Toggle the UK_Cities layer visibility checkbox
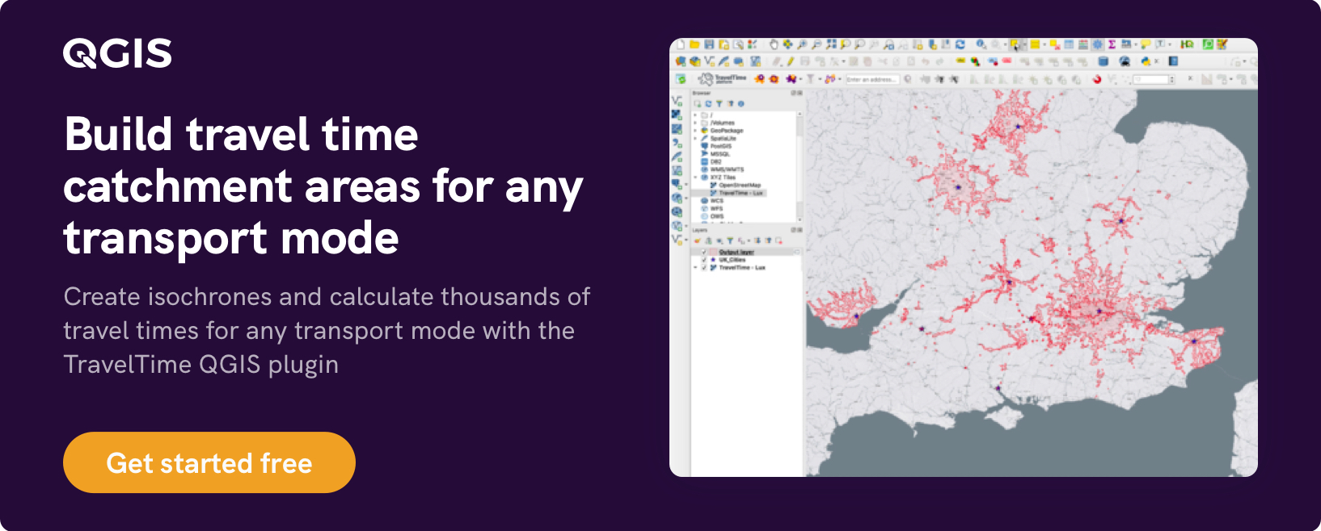 [x=703, y=260]
